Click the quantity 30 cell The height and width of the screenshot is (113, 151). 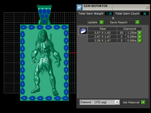pos(121,33)
